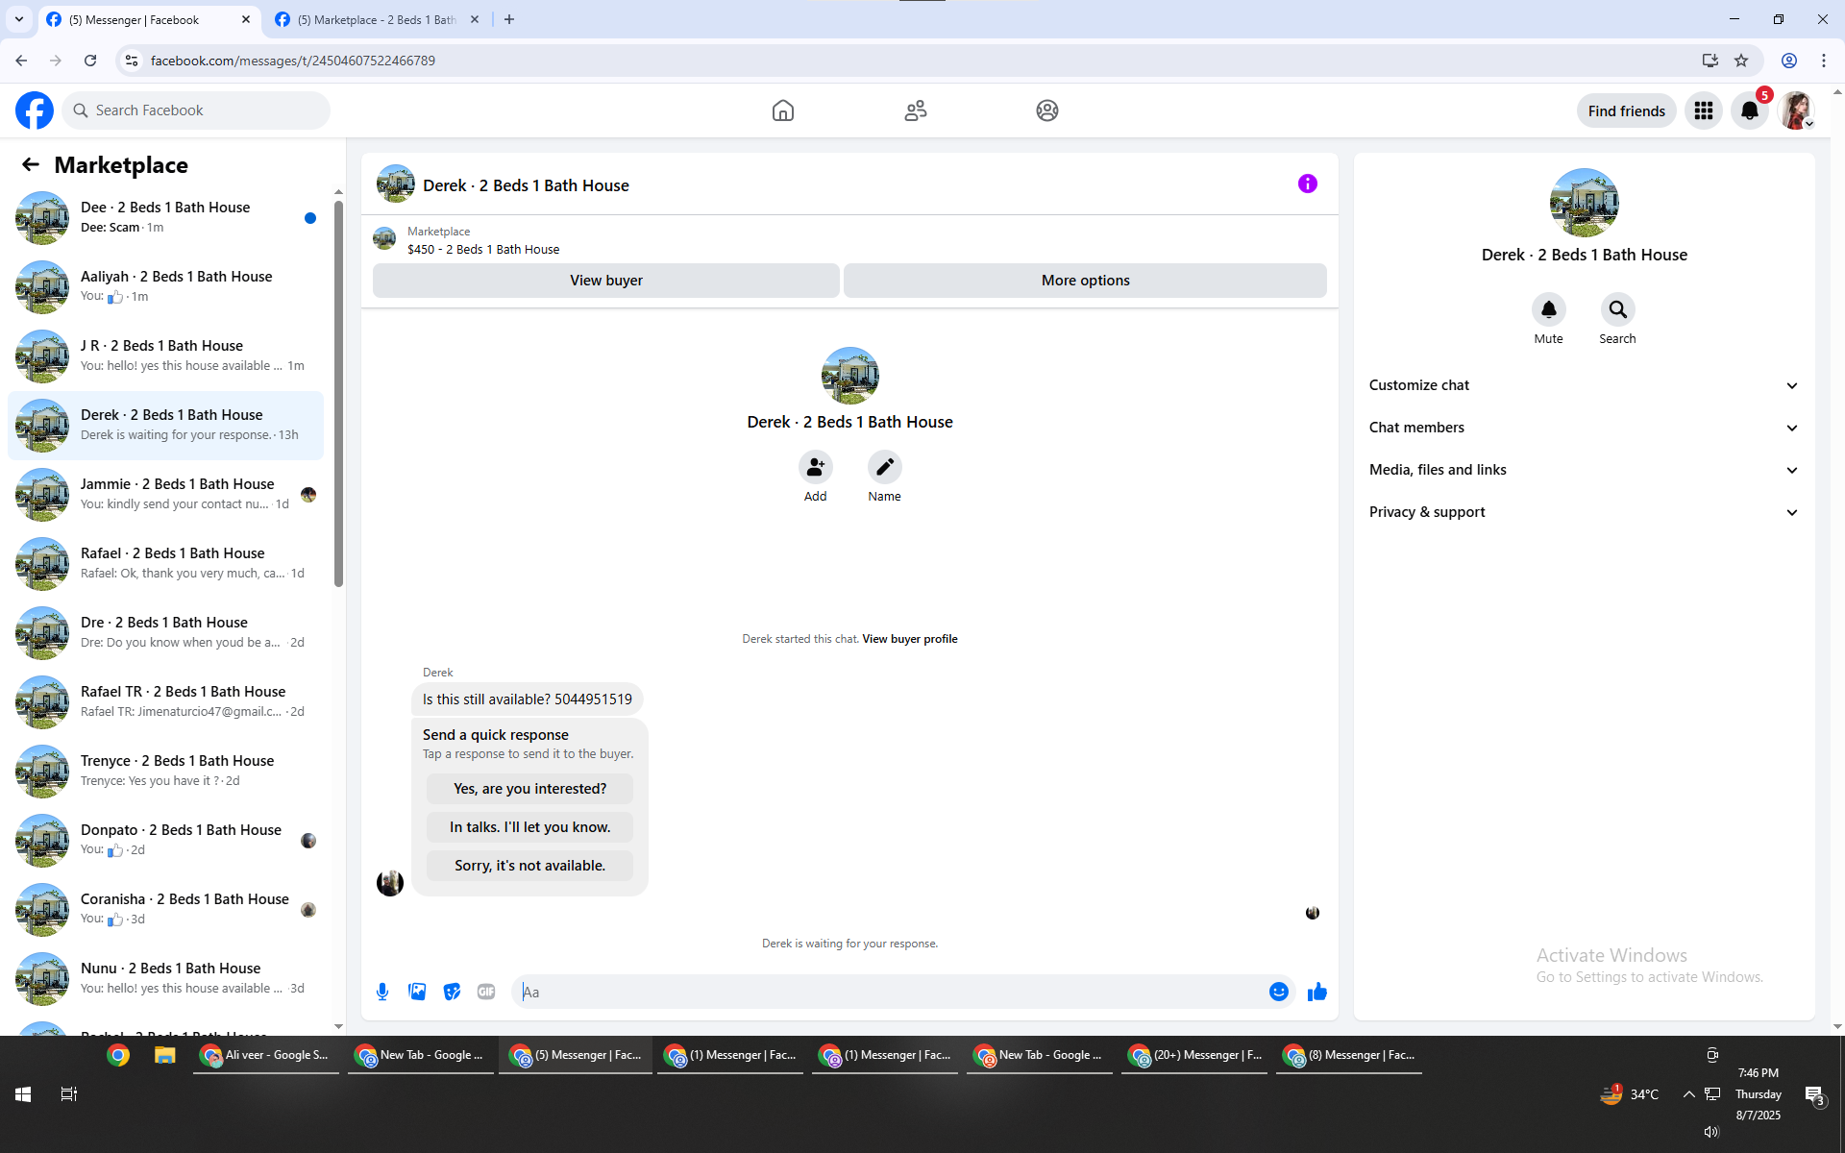Show hidden system tray icons
The image size is (1845, 1153).
tap(1688, 1094)
